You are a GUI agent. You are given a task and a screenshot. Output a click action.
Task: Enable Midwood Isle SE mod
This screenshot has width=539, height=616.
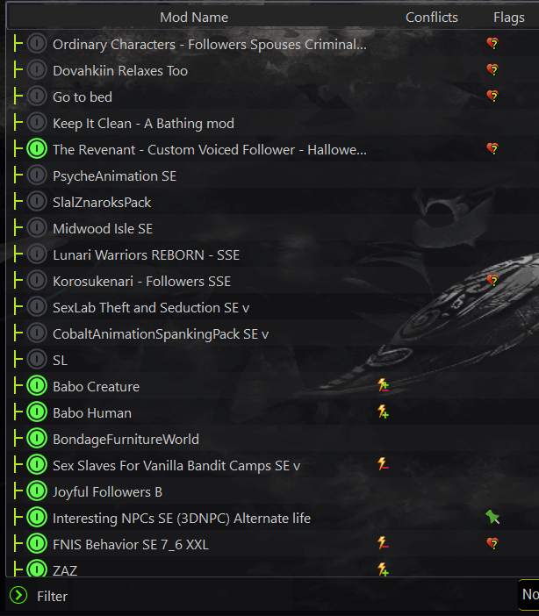[x=37, y=228]
